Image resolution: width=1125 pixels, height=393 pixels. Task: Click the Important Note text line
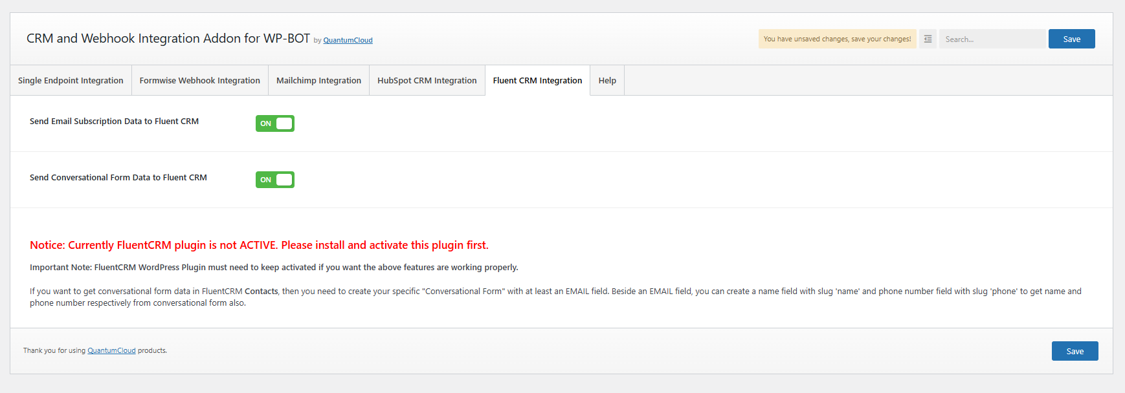[x=274, y=267]
